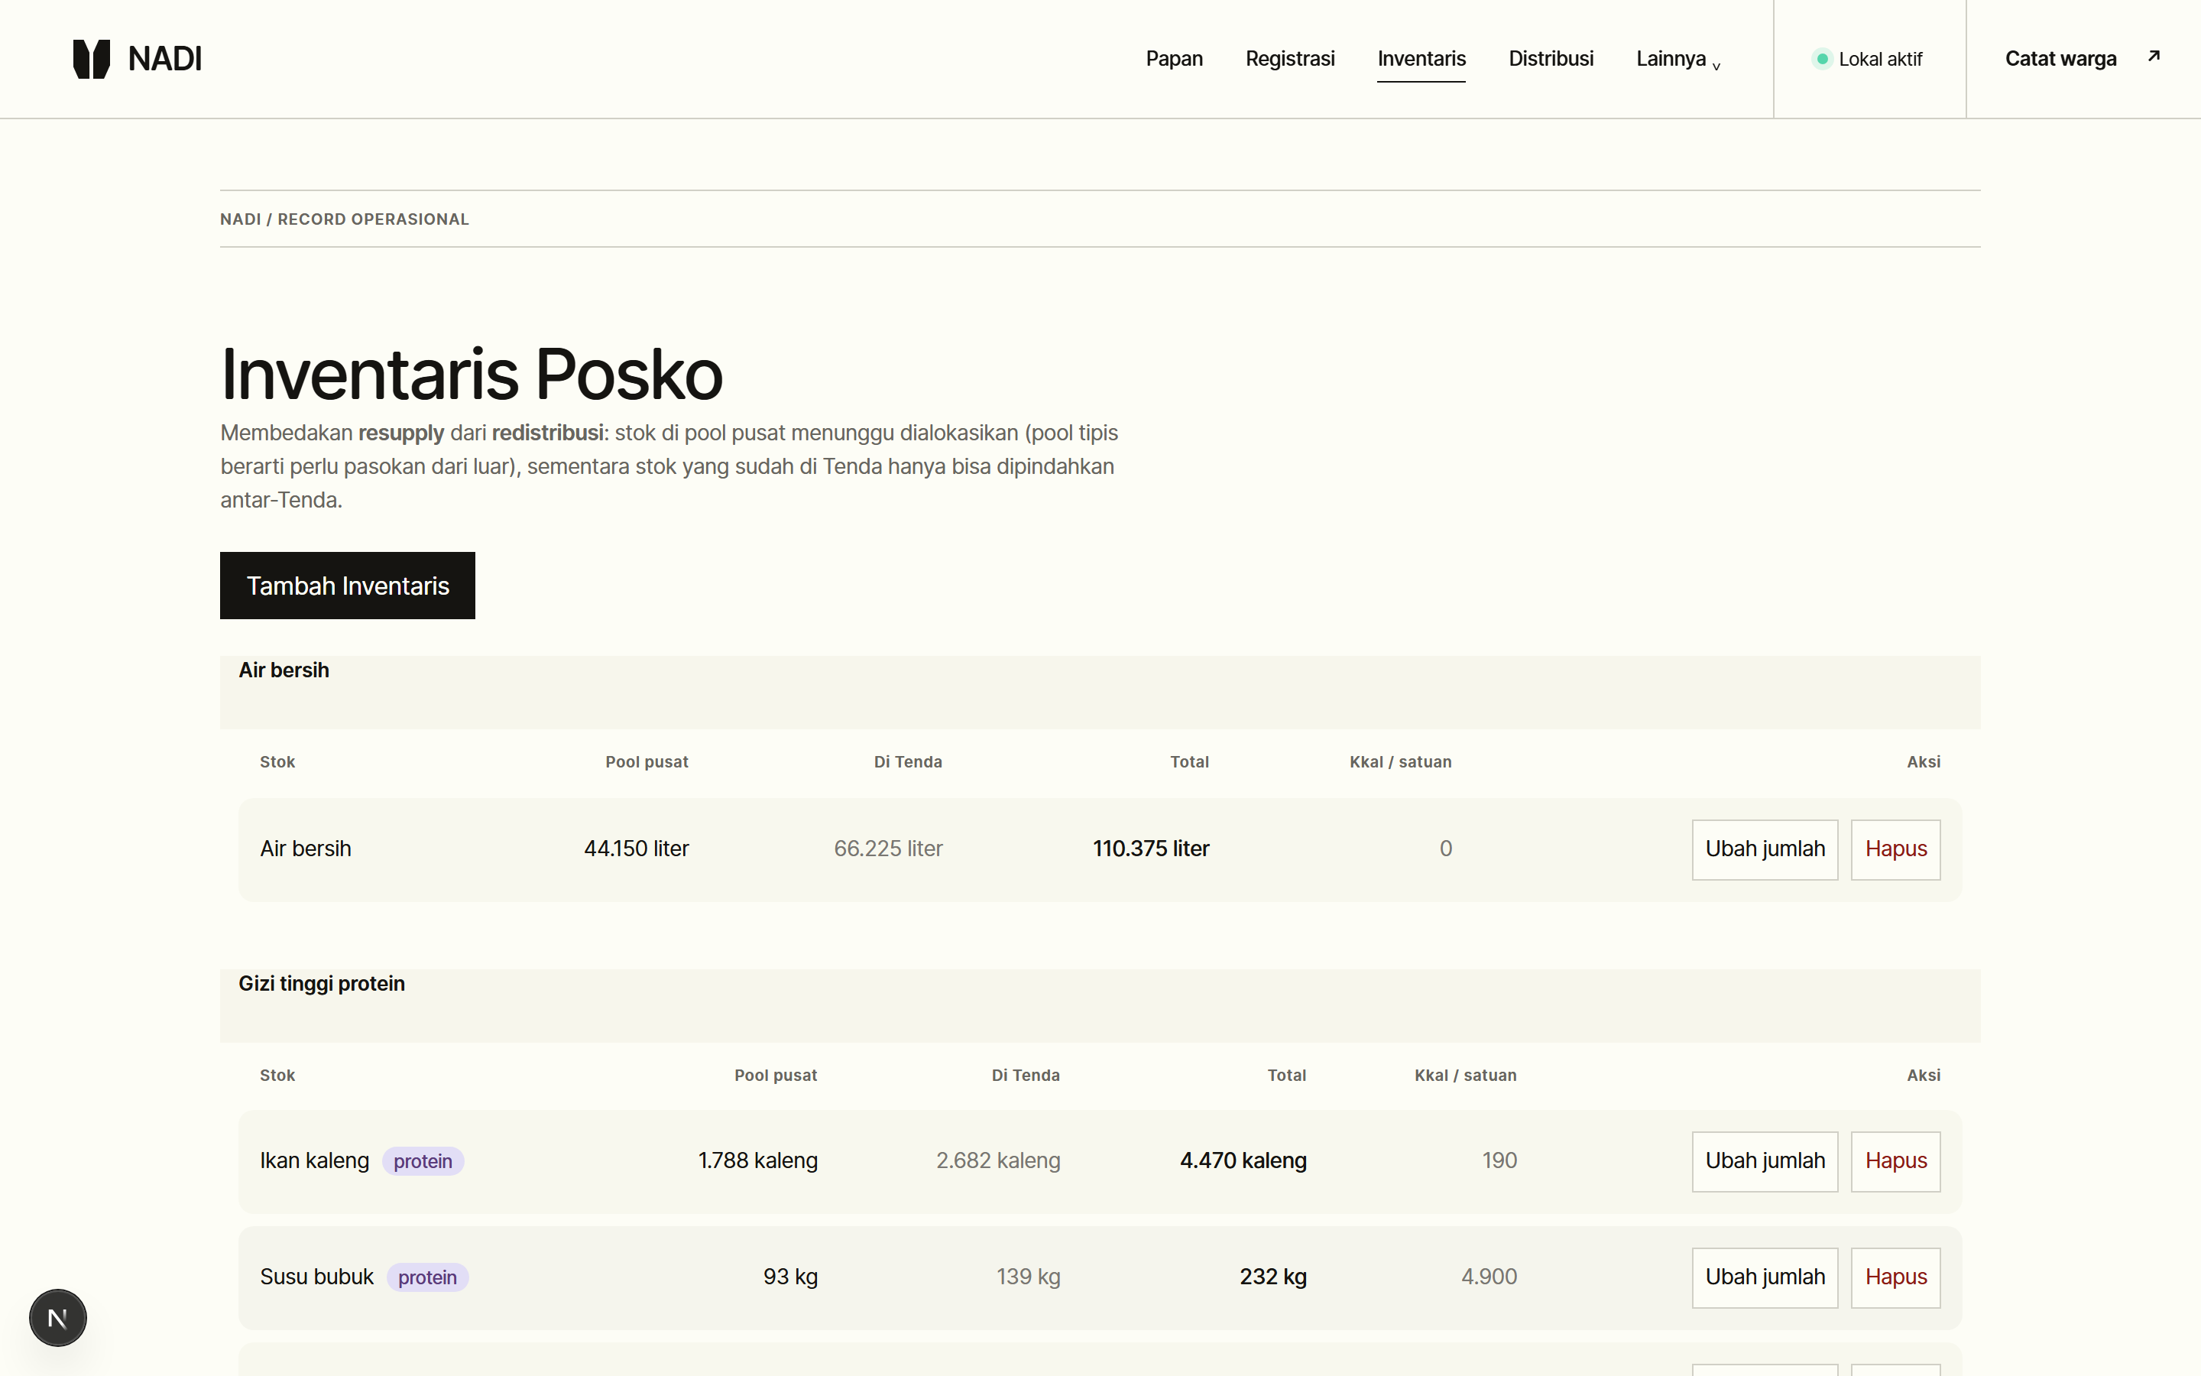
Task: Select the Inventaris nav item
Action: pos(1421,59)
